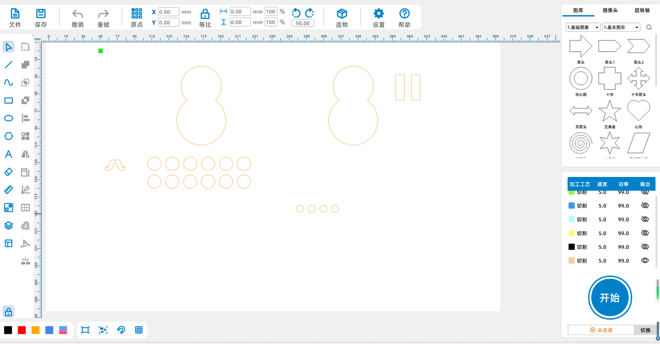
Task: Select the text tool
Action: tap(9, 154)
